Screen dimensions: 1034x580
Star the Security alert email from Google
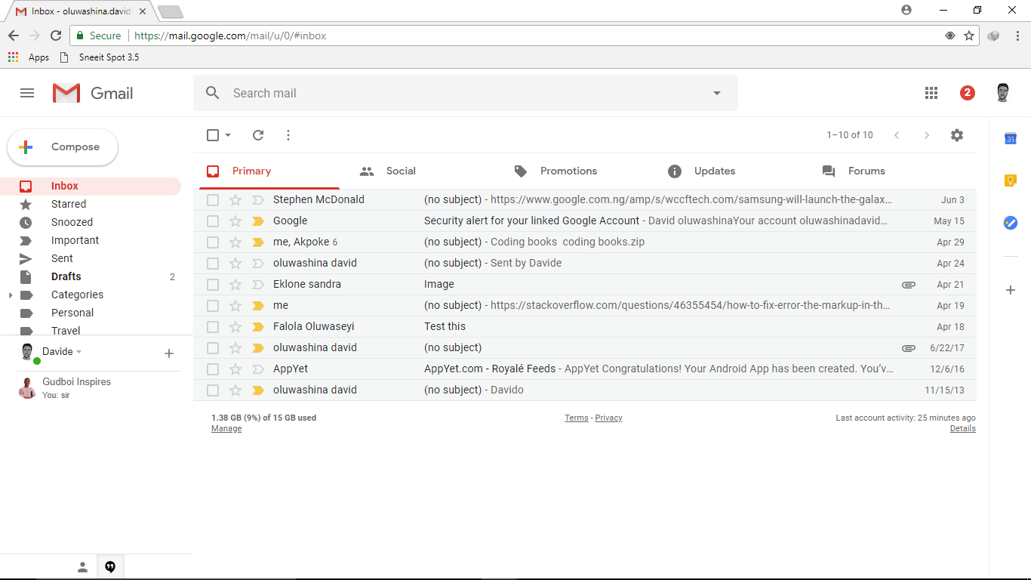[235, 221]
